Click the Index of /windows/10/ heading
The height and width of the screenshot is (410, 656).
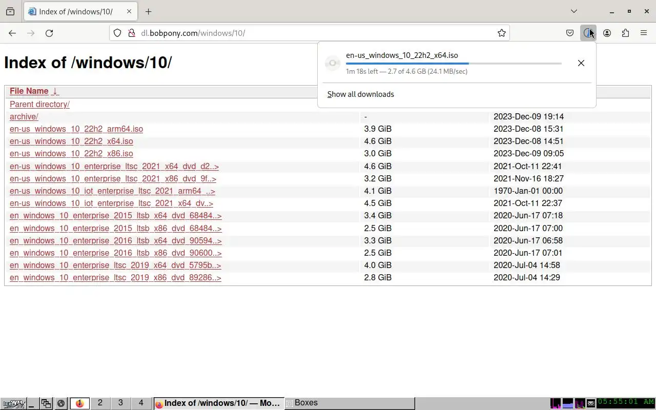coord(88,63)
